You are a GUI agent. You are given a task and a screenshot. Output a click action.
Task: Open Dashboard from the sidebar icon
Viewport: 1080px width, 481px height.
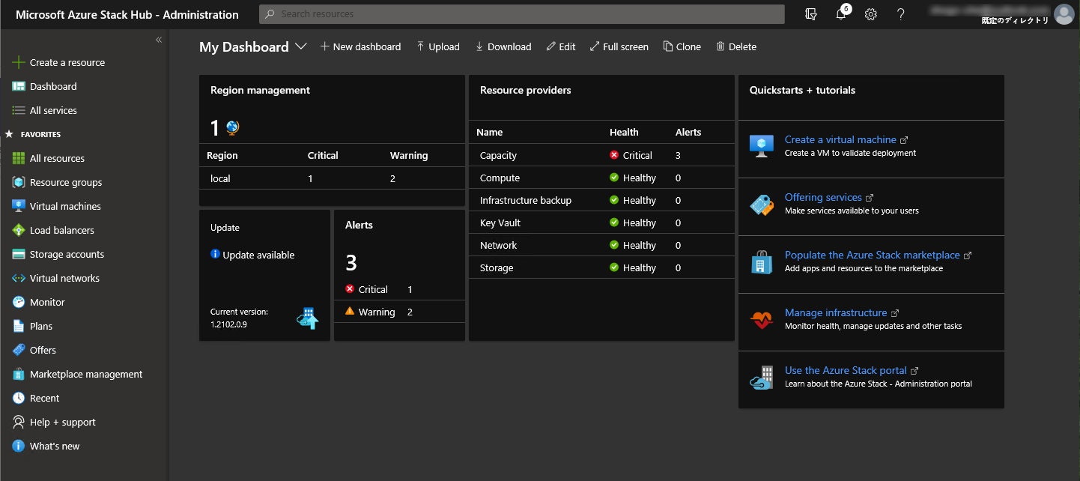[x=19, y=86]
